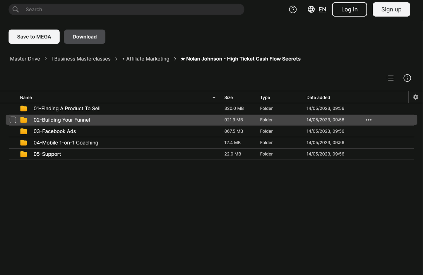The image size is (423, 275).
Task: Tick checkbox for 02-Building Your Funnel row
Action: [13, 120]
